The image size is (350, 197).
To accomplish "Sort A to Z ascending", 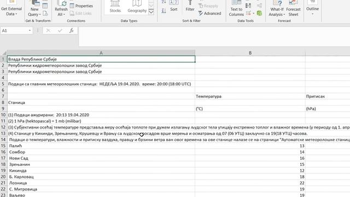I will 164,2.
